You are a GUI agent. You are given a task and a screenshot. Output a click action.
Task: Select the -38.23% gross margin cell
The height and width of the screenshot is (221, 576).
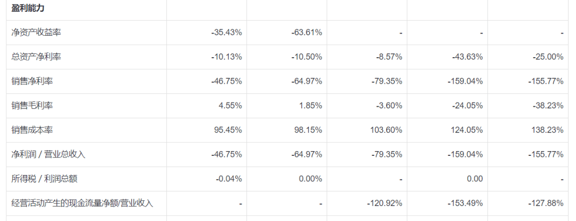point(548,106)
